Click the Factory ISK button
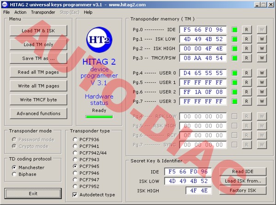The width and height of the screenshot is (276, 205). point(243,190)
